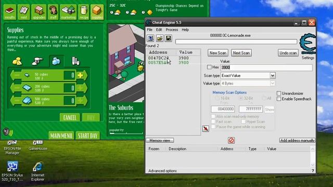The height and width of the screenshot is (187, 333).
Task: Click the New Scan button
Action: (x=217, y=53)
